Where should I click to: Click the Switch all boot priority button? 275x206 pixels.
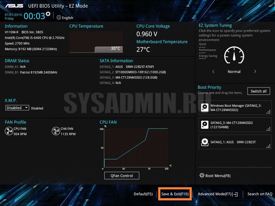[258, 91]
